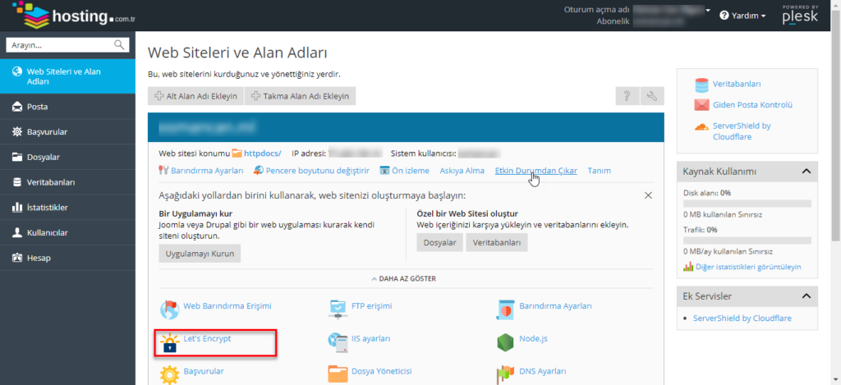Click the Ön izleme preview icon
Viewport: 841px width, 385px height.
[384, 171]
